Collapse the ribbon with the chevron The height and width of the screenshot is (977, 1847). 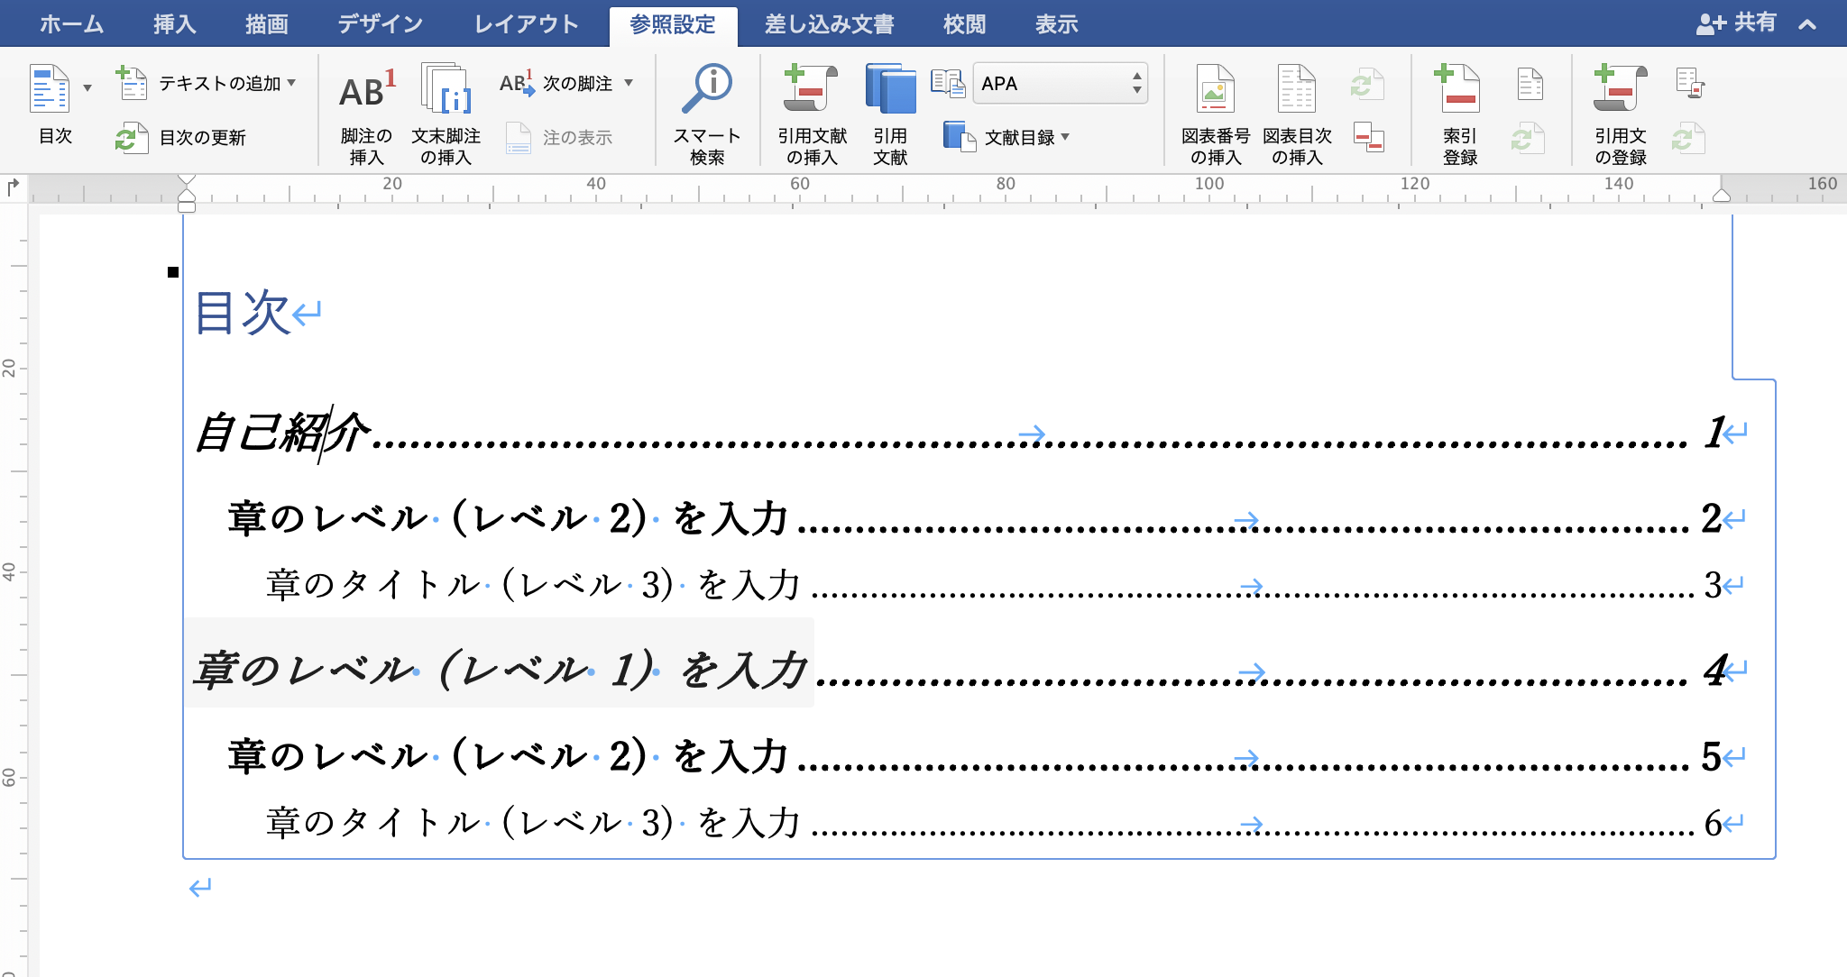1807,24
